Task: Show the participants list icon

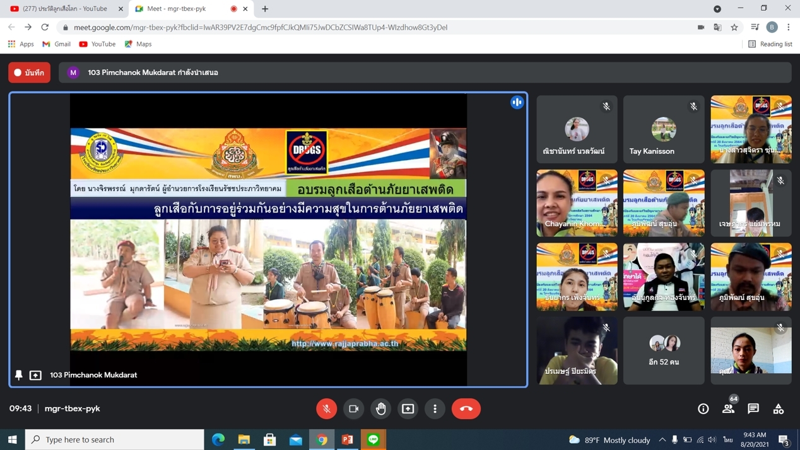Action: [728, 408]
